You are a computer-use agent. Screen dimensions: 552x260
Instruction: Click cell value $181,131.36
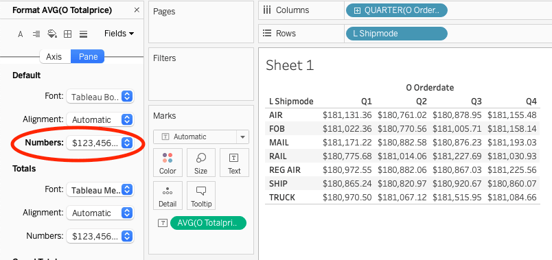point(347,115)
